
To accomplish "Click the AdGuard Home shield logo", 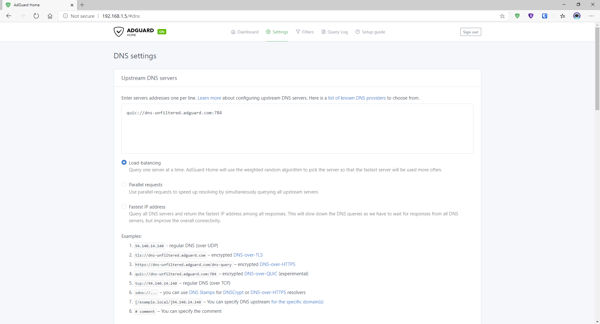I will (119, 32).
